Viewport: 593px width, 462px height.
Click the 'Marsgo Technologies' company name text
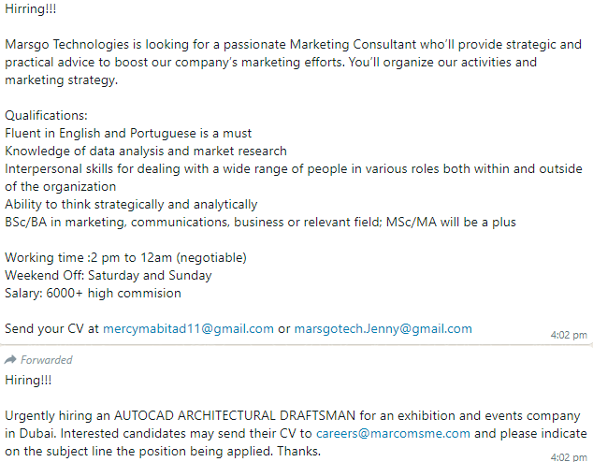tap(67, 44)
